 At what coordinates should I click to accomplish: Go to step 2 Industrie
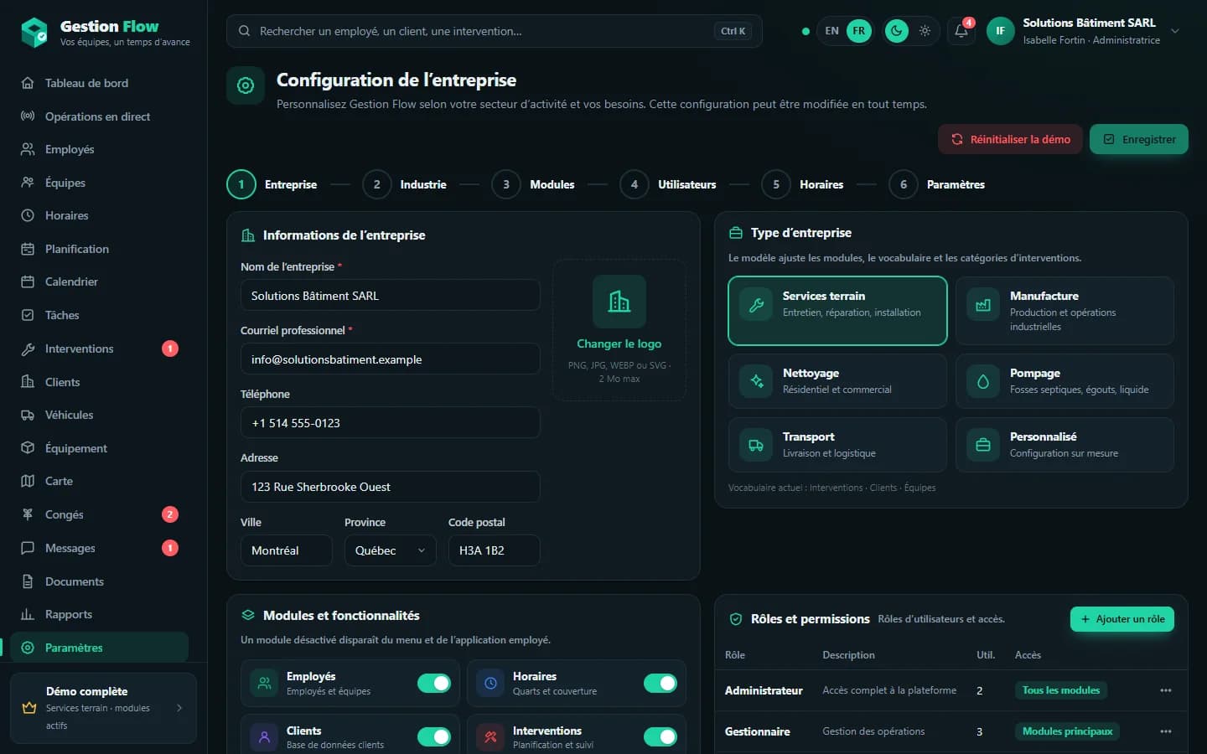[405, 184]
